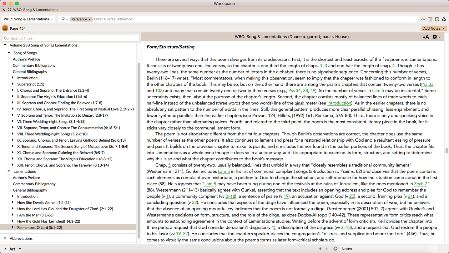Follow the Introduction link in the text

coord(339,103)
